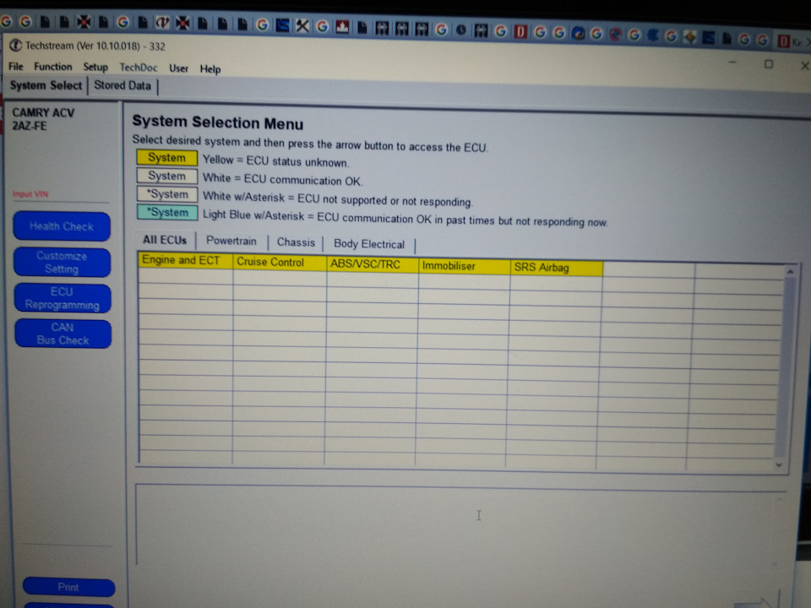
Task: Show the Body Electrical tab
Action: click(369, 244)
